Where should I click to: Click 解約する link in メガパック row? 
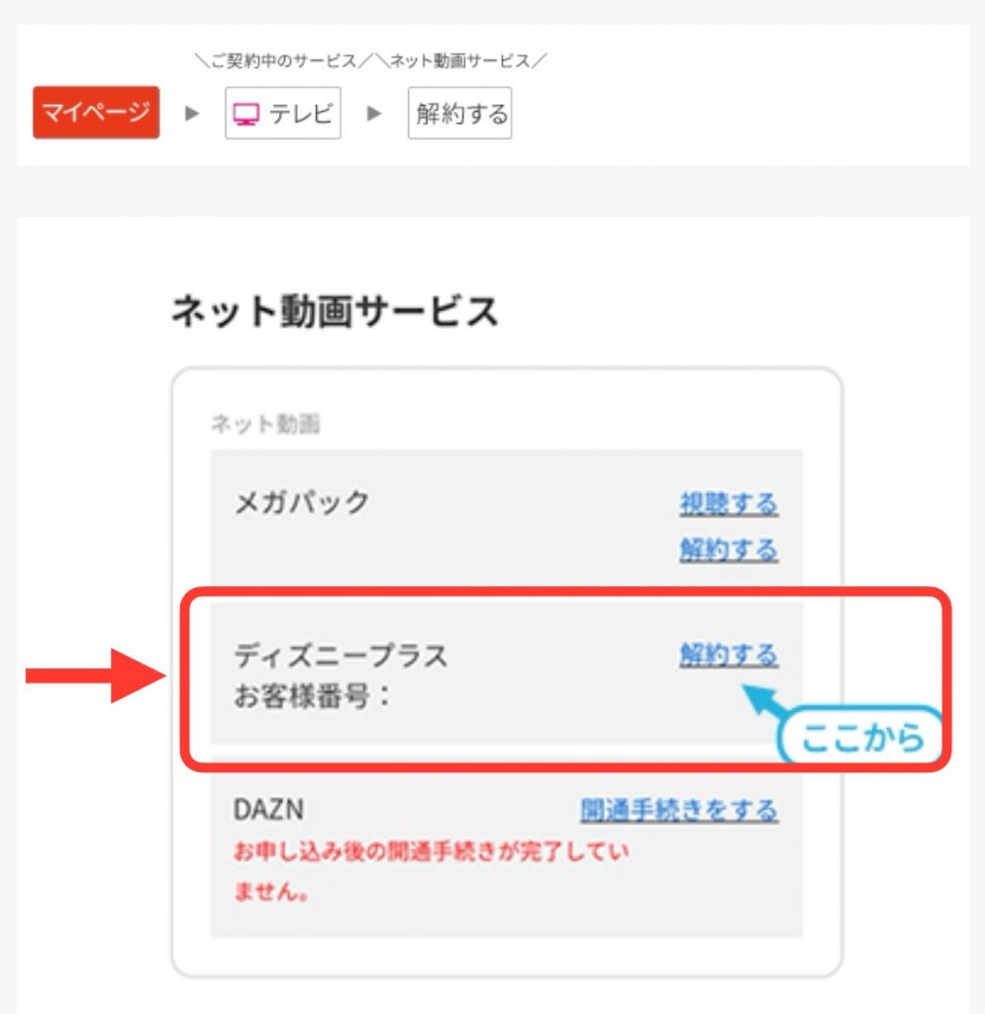pos(728,549)
